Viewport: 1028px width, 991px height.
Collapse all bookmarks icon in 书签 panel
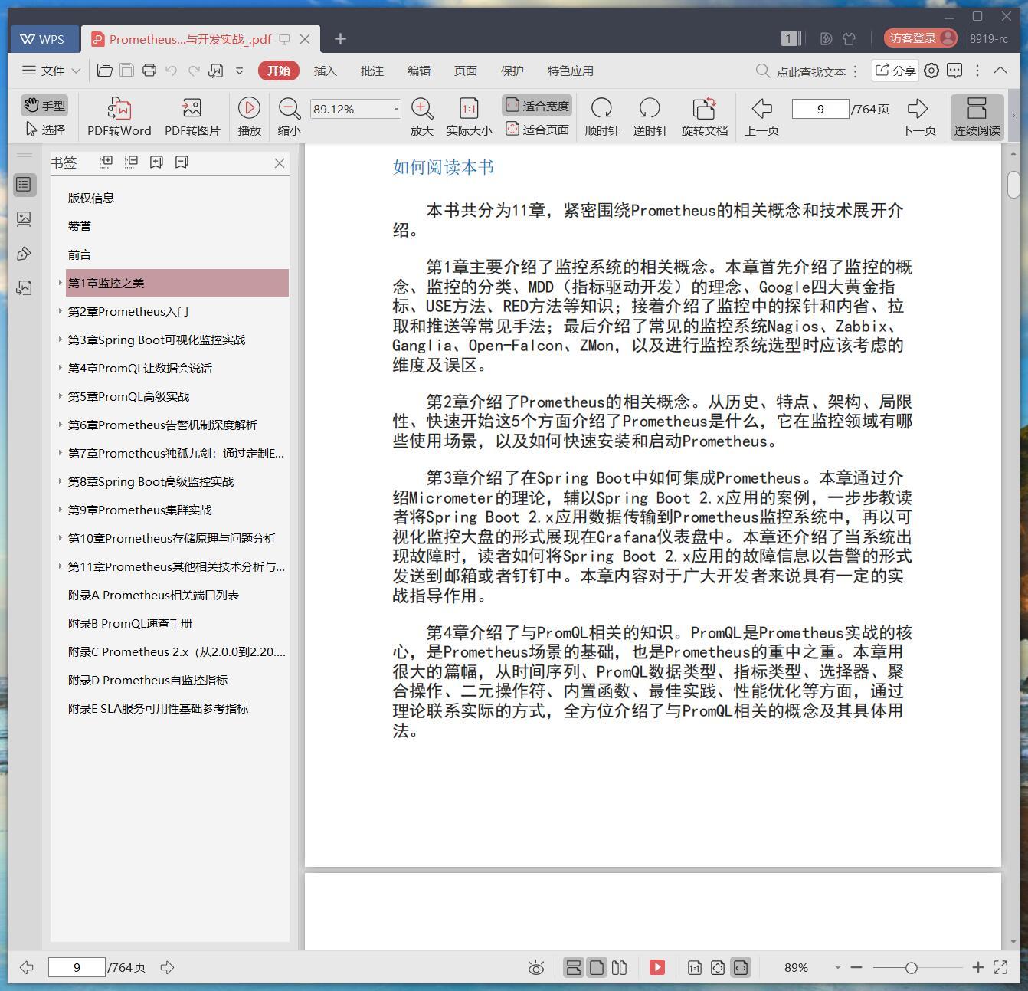(x=132, y=162)
